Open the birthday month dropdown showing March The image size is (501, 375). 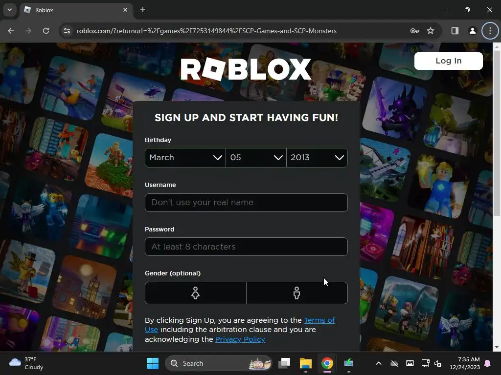185,158
